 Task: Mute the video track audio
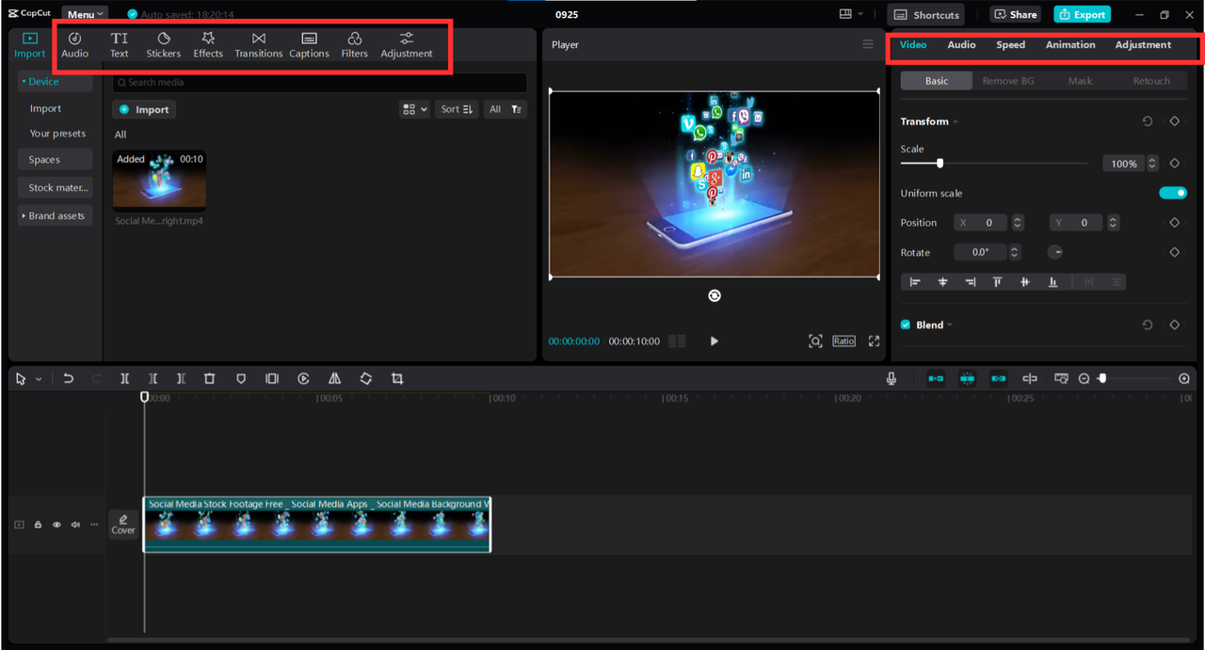click(75, 525)
